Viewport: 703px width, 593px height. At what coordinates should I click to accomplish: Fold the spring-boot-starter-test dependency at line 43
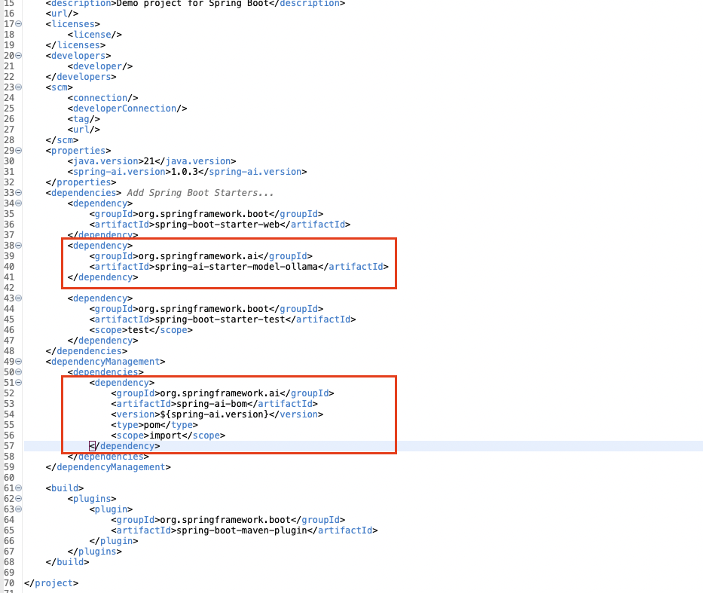click(x=19, y=298)
